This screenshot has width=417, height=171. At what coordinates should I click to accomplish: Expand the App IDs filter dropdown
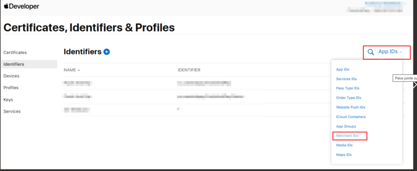tap(390, 51)
